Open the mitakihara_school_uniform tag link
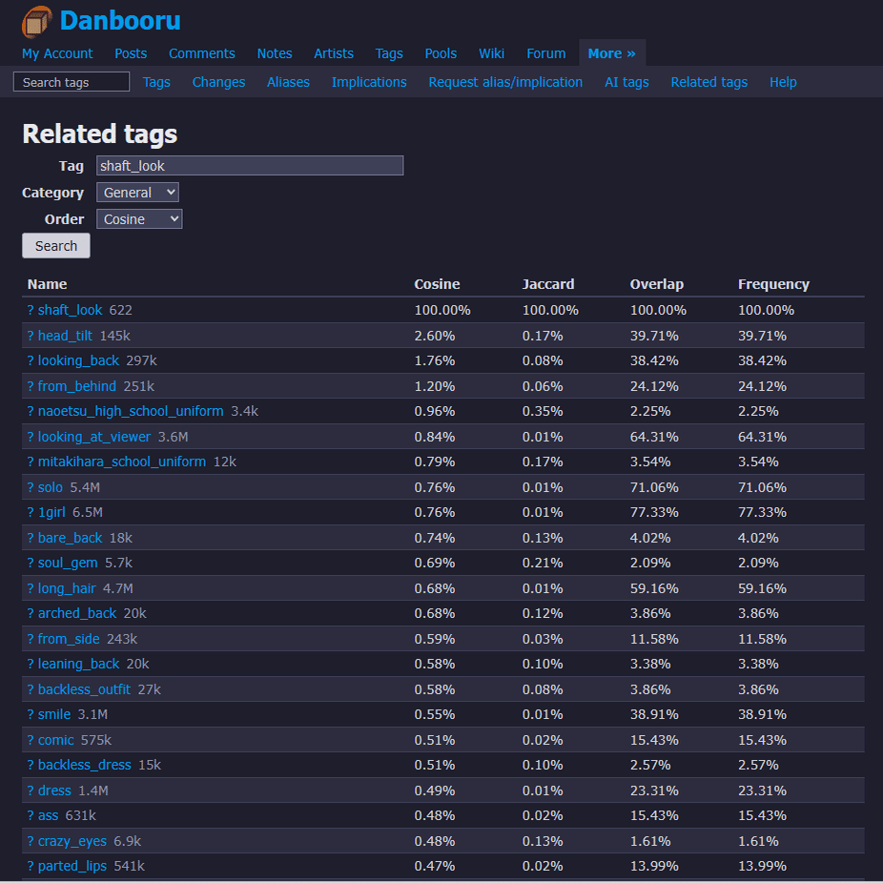The height and width of the screenshot is (883, 883). pyautogui.click(x=122, y=462)
